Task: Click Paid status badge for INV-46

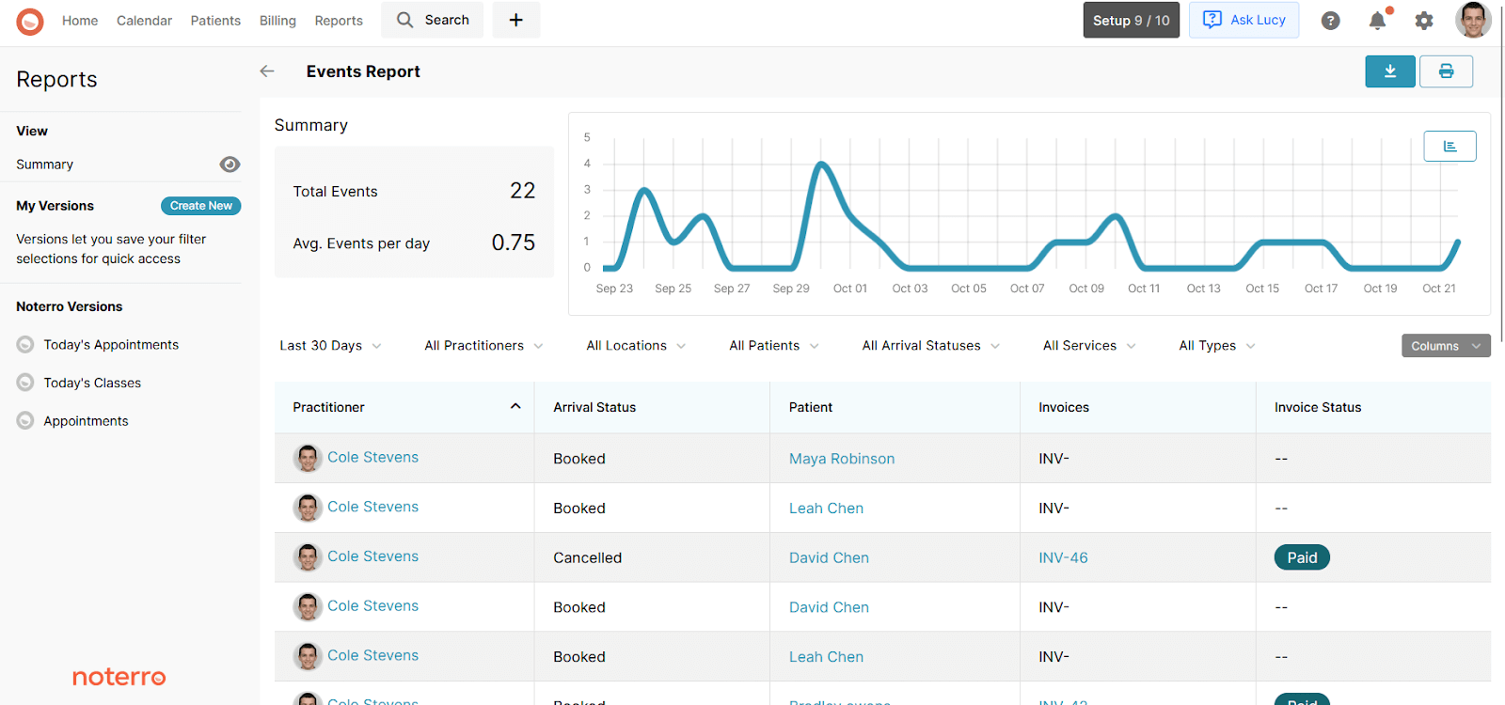Action: click(x=1302, y=557)
